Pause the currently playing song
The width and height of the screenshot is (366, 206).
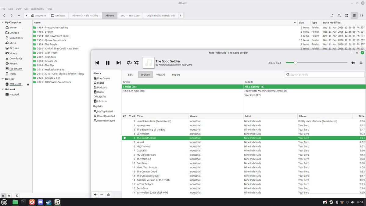108,63
